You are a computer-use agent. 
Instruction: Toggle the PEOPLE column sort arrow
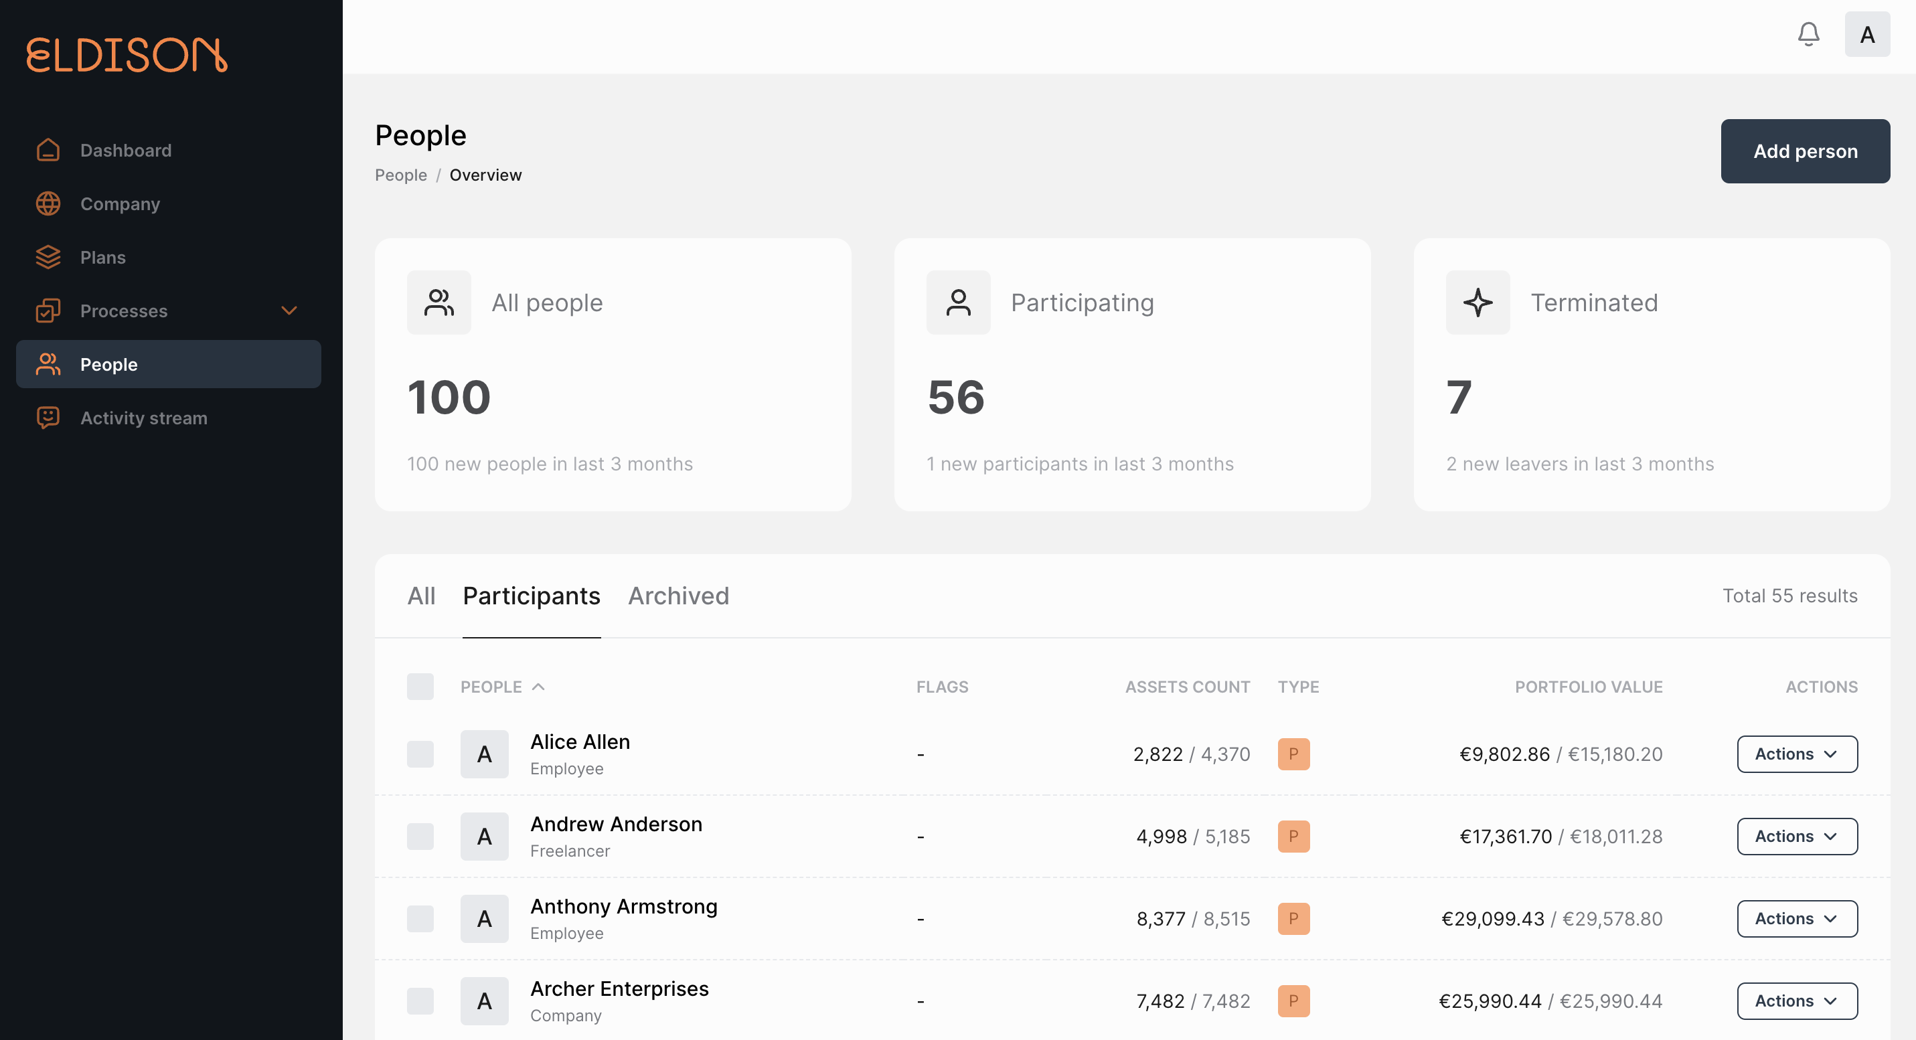coord(538,686)
